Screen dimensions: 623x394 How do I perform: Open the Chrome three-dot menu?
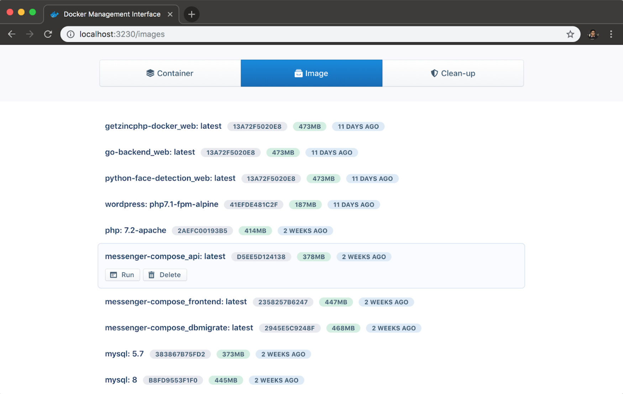(x=611, y=34)
